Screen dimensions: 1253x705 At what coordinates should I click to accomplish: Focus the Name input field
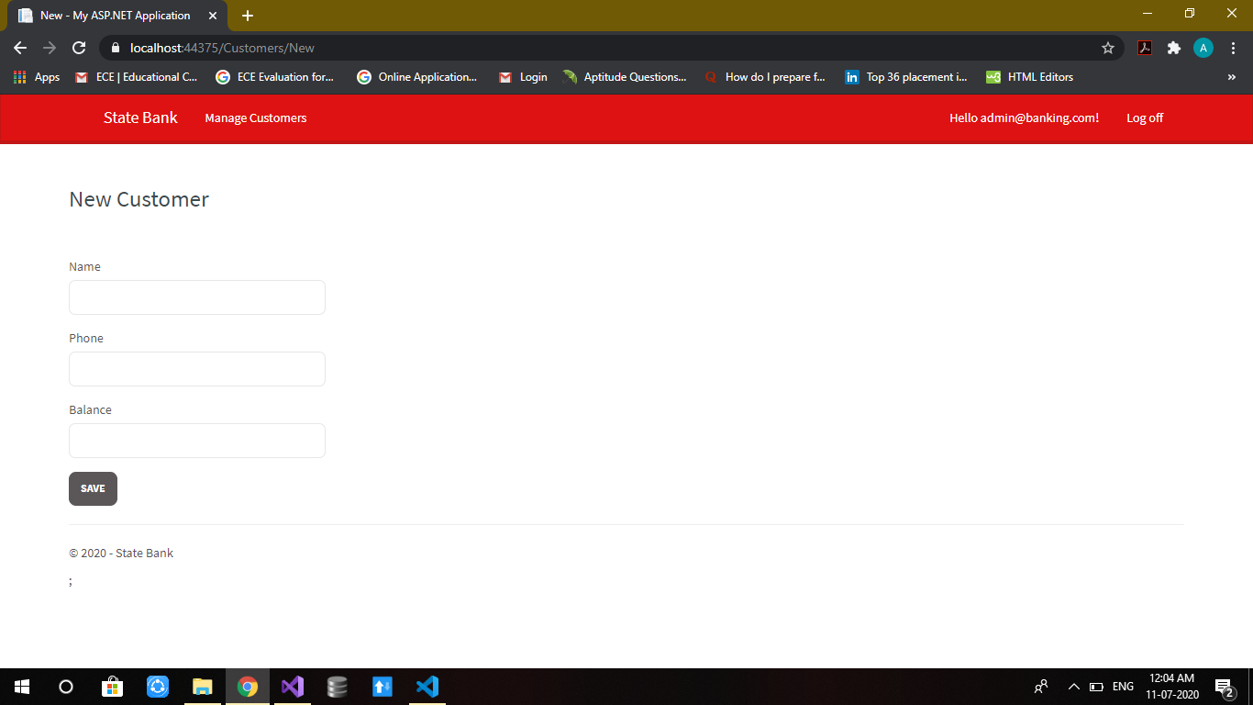click(x=196, y=297)
